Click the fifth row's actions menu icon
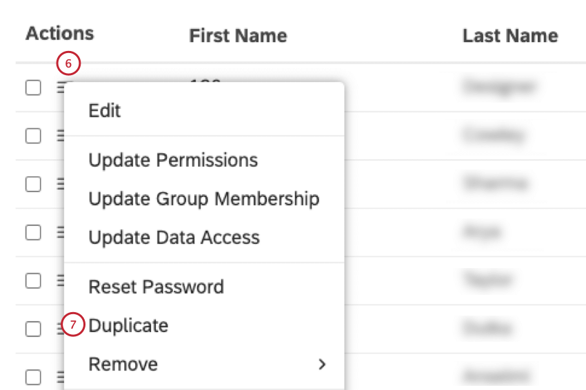Viewport: 586px width, 390px height. coord(61,280)
